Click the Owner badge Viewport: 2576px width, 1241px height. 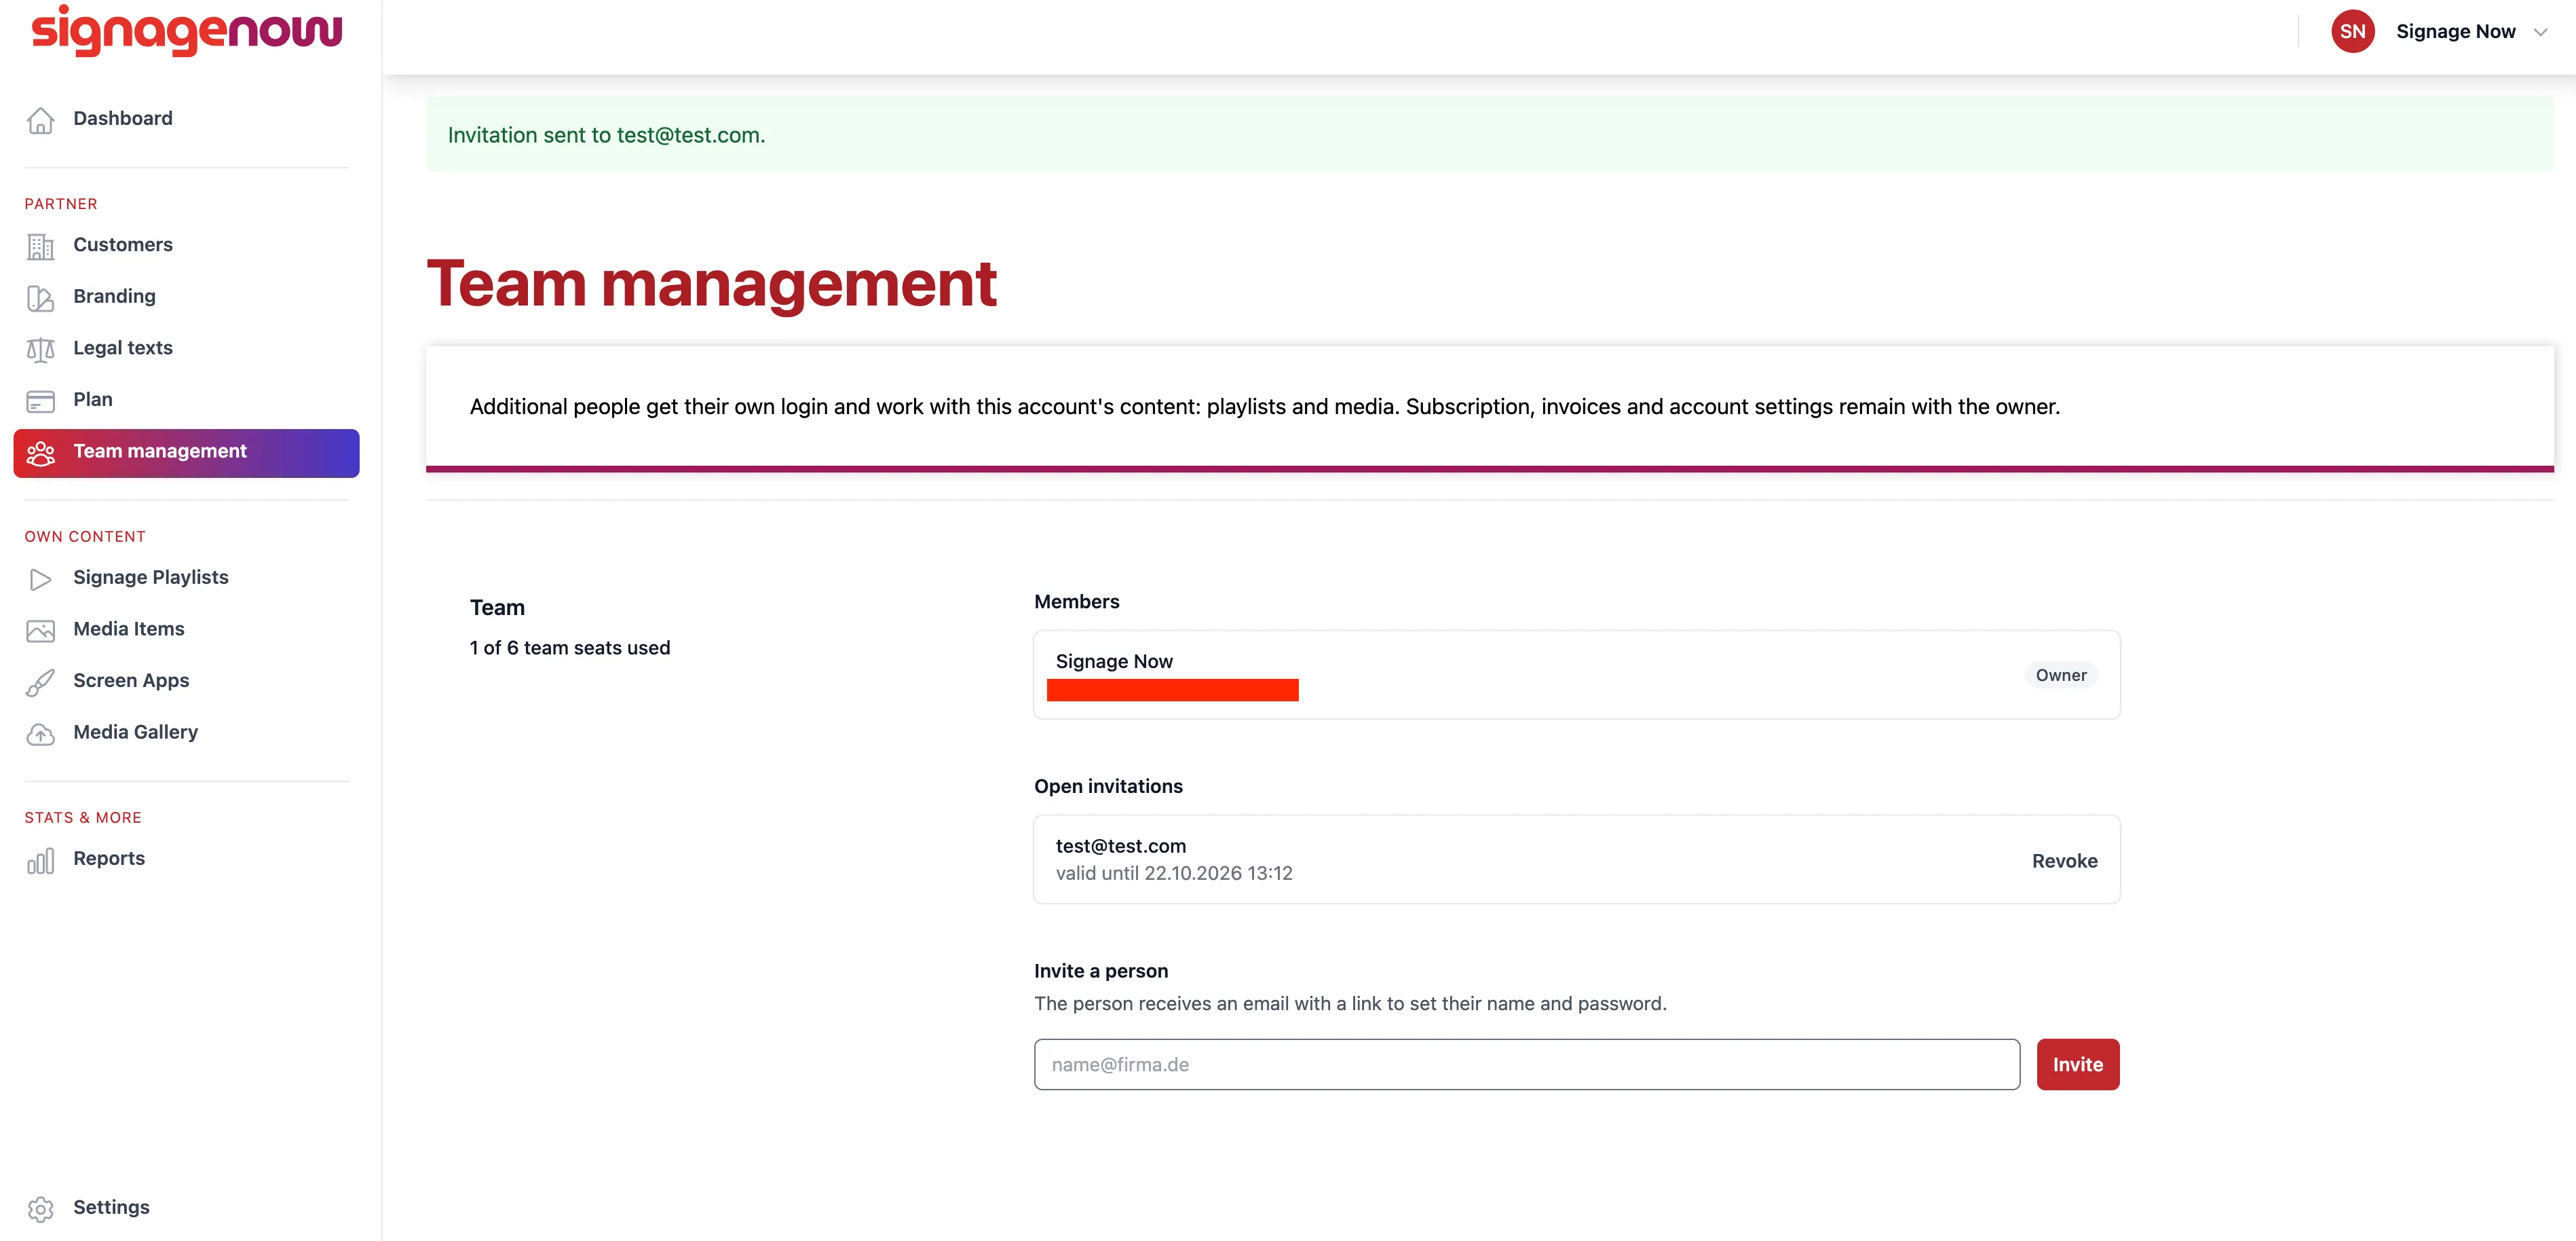coord(2060,675)
